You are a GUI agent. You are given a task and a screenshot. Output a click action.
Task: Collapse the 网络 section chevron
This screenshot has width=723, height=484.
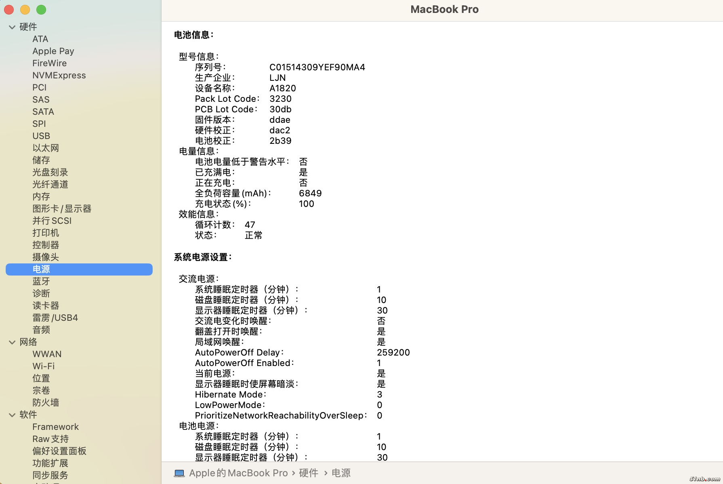(x=12, y=342)
